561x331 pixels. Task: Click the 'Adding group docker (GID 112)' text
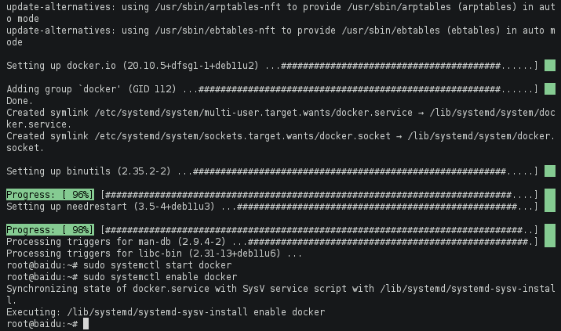click(x=90, y=89)
